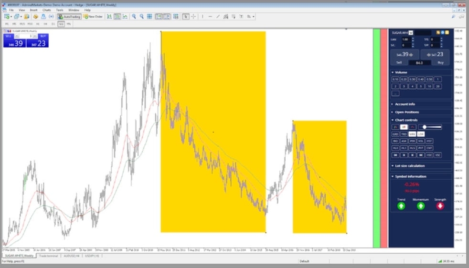The width and height of the screenshot is (469, 268).
Task: Click the zoom out magnifier icon
Action: 141,16
